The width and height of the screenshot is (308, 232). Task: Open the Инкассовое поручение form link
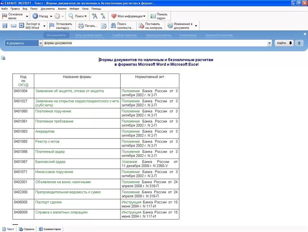pyautogui.click(x=54, y=172)
